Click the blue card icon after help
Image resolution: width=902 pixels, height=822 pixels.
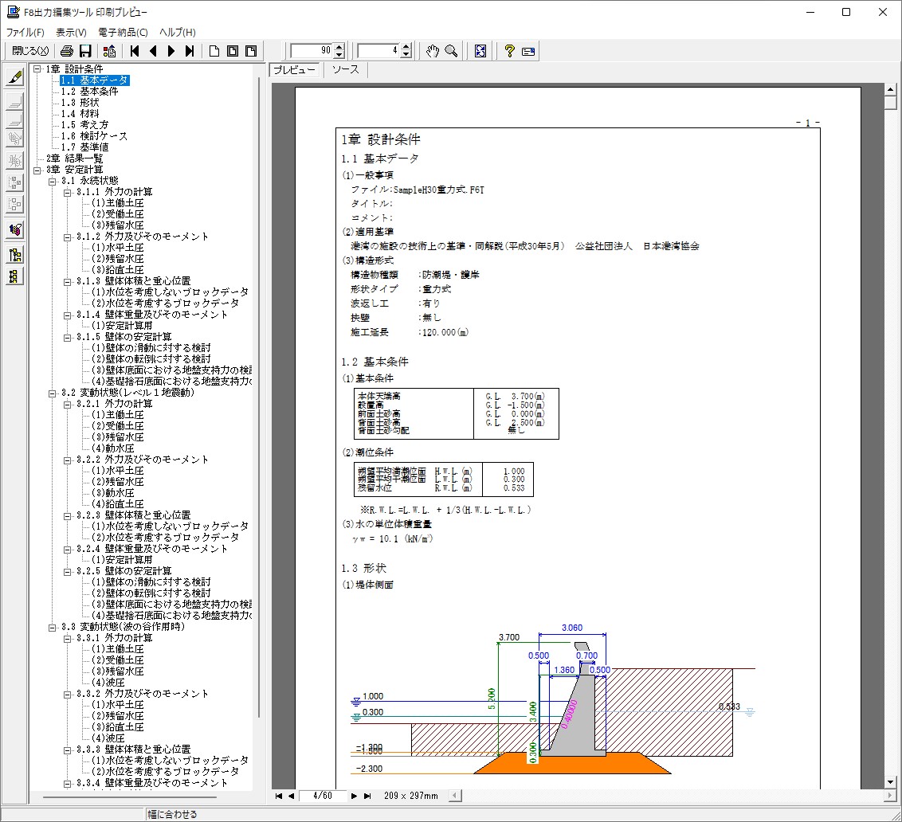tap(528, 51)
